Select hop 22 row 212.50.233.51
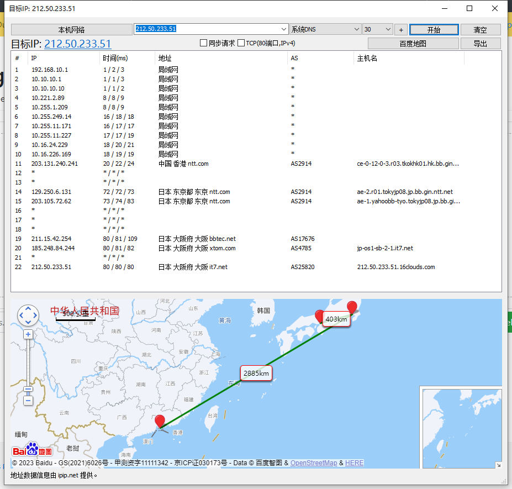Screen dimensions: 512x489 pyautogui.click(x=51, y=267)
